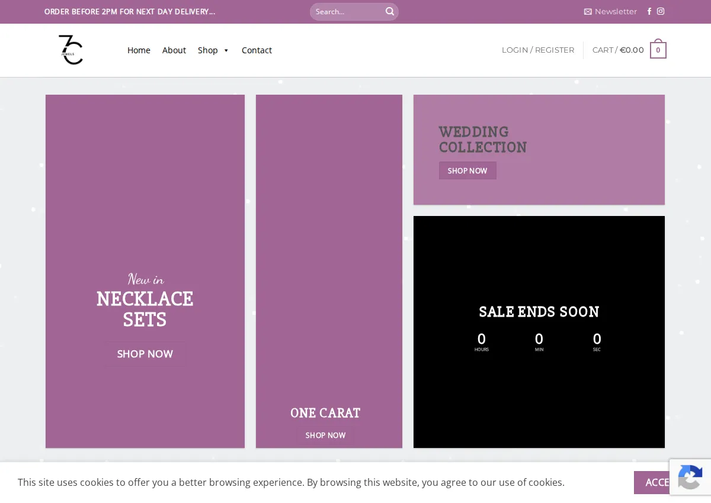Viewport: 711px width, 503px height.
Task: Click Shop Now under One Carat
Action: point(325,436)
